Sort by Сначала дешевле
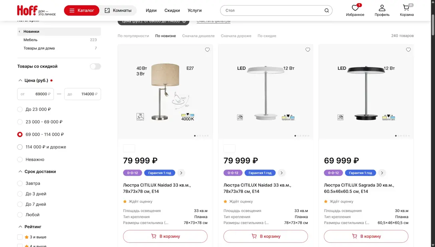 coord(198,36)
